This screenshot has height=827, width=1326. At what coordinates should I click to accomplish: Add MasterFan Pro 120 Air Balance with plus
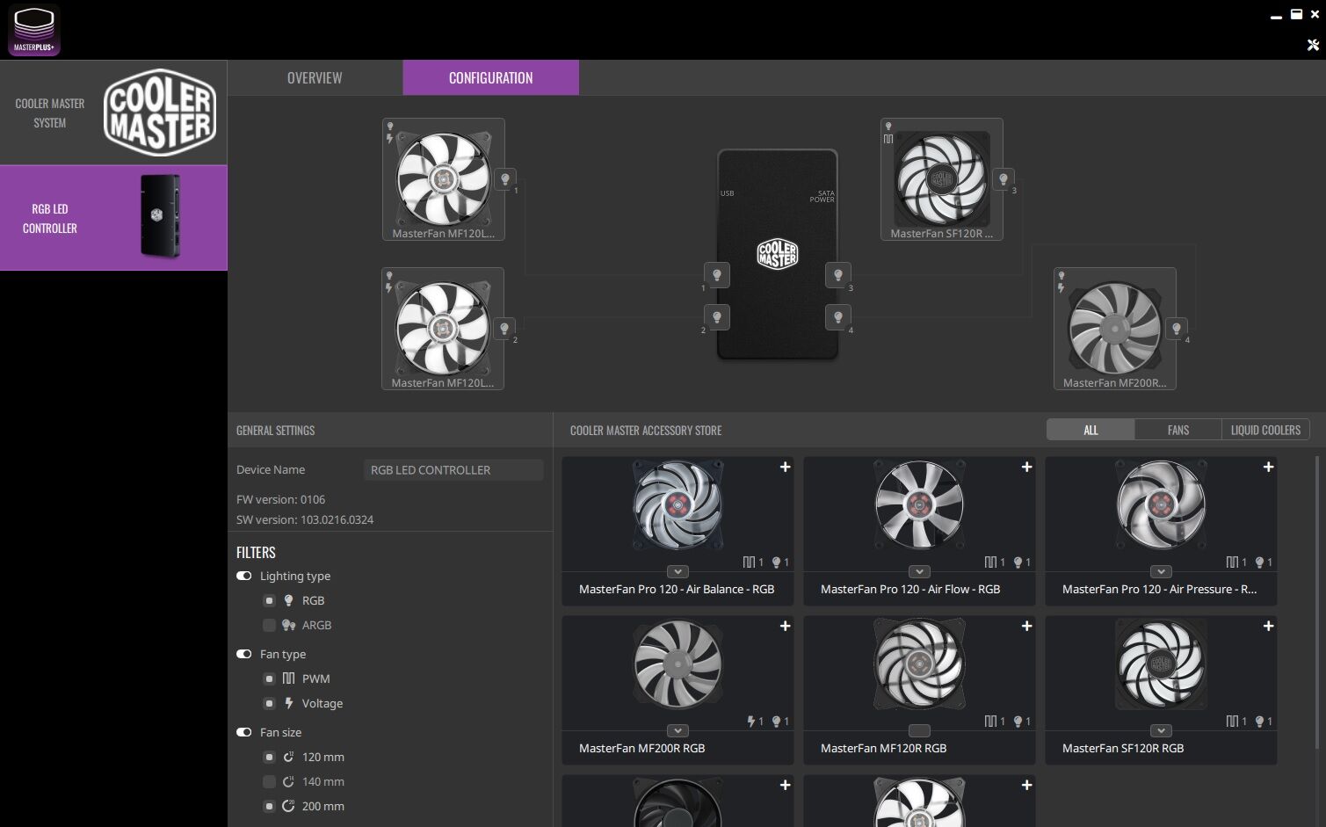[x=785, y=467]
